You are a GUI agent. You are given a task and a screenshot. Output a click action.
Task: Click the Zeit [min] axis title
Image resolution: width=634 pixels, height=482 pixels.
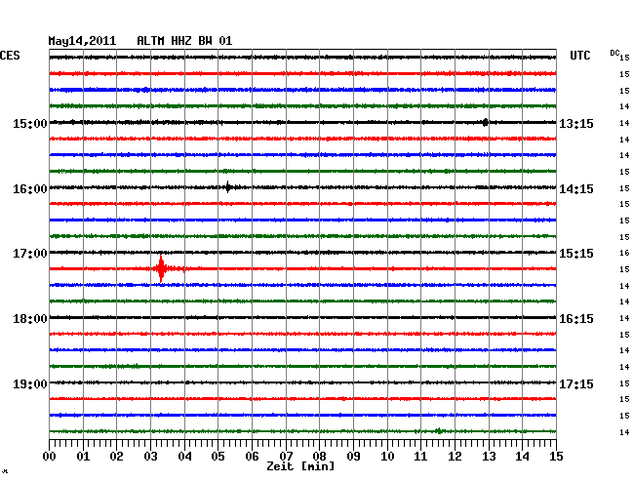click(300, 466)
